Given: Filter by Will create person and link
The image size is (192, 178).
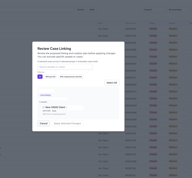Looking at the screenshot, I should point(71,77).
